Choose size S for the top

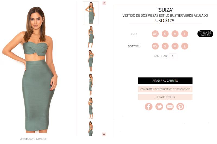coord(165,34)
